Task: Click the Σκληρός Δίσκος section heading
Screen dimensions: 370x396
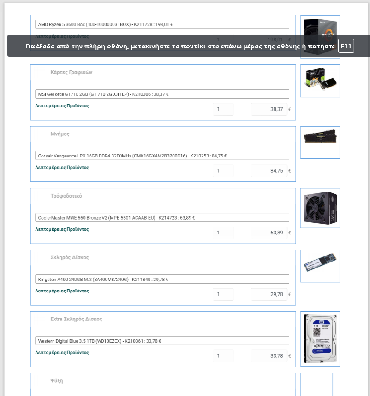Action: [70, 257]
